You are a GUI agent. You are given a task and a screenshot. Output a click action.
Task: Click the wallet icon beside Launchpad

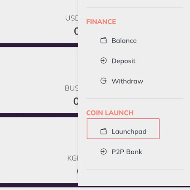[x=103, y=131]
